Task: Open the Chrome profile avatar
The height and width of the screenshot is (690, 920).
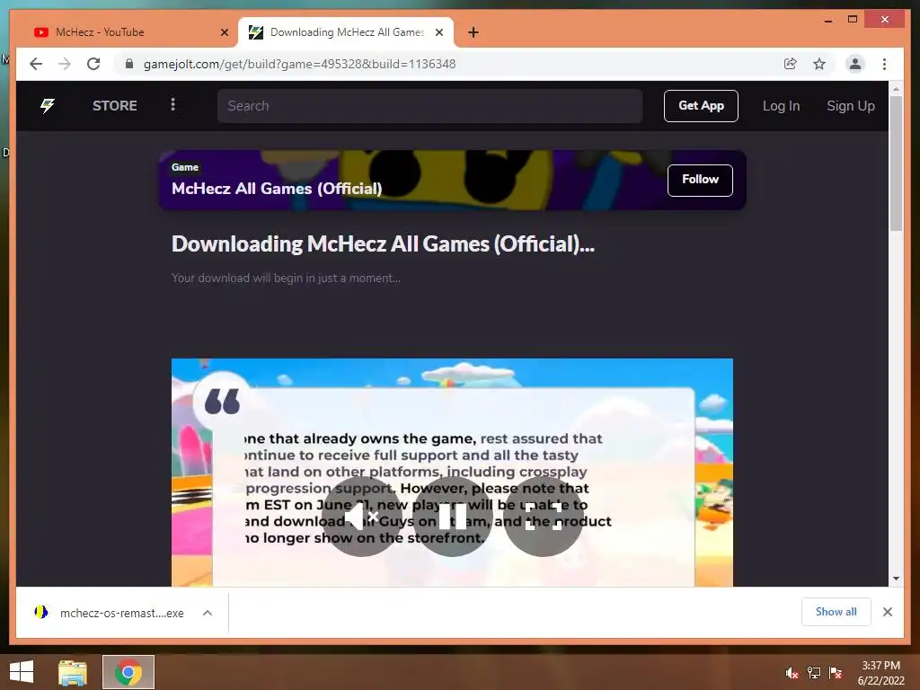Action: (855, 64)
